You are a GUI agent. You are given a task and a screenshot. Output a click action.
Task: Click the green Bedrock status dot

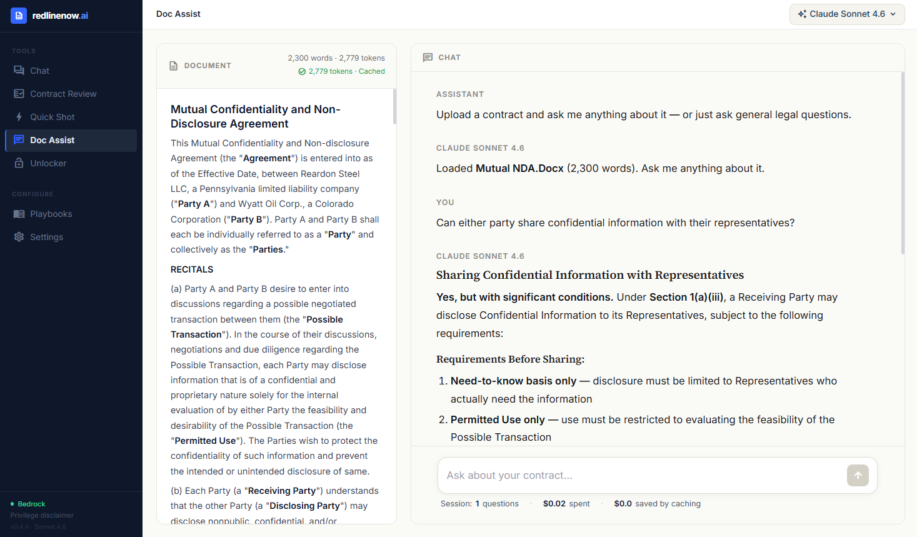click(x=13, y=504)
